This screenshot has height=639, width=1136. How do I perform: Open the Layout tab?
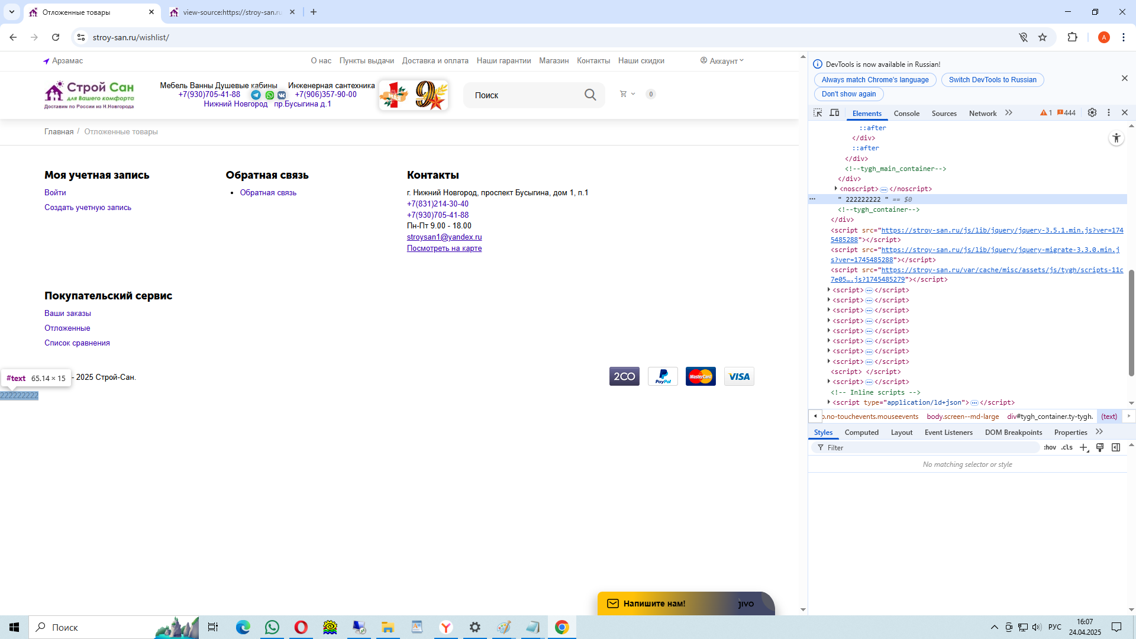[x=902, y=433]
